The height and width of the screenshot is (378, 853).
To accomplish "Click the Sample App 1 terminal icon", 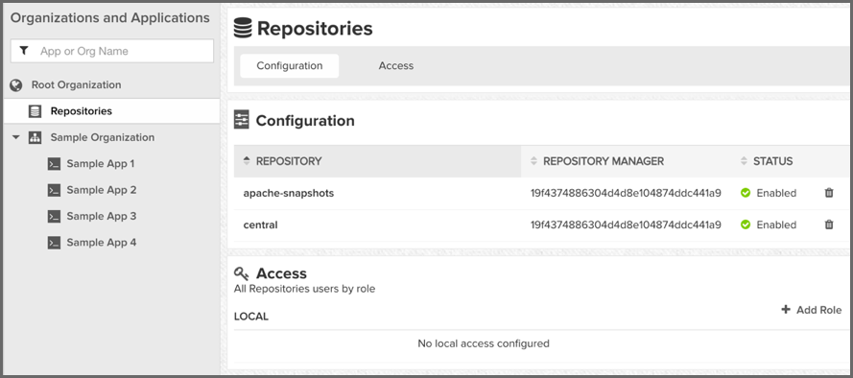I will pos(54,164).
